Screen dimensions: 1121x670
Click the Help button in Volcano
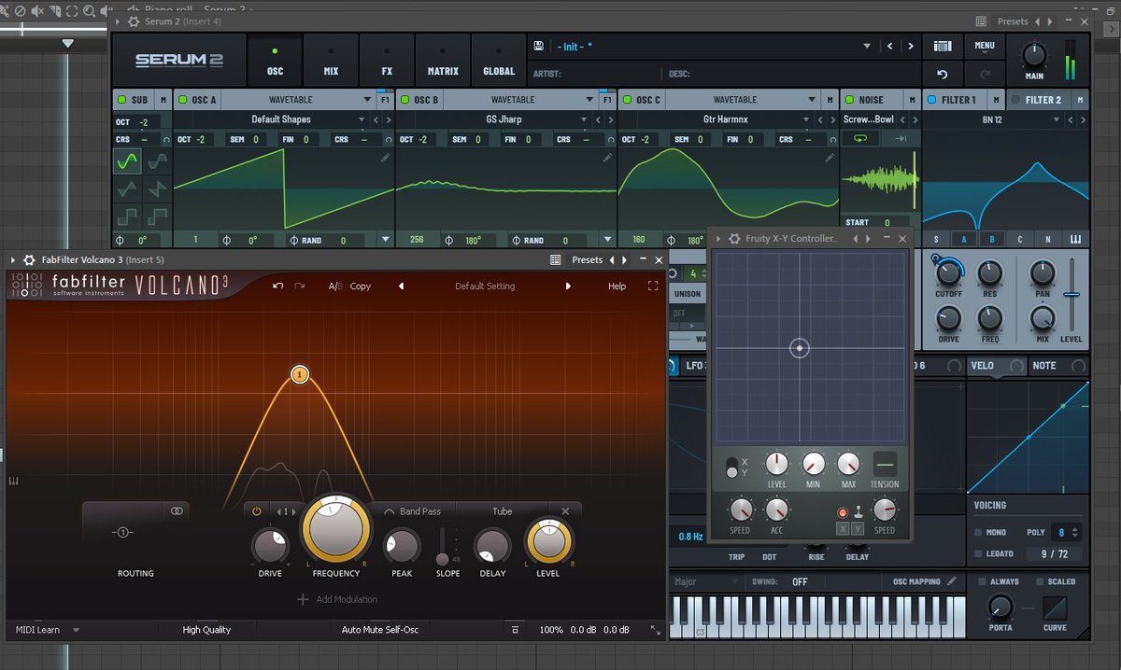pyautogui.click(x=617, y=286)
